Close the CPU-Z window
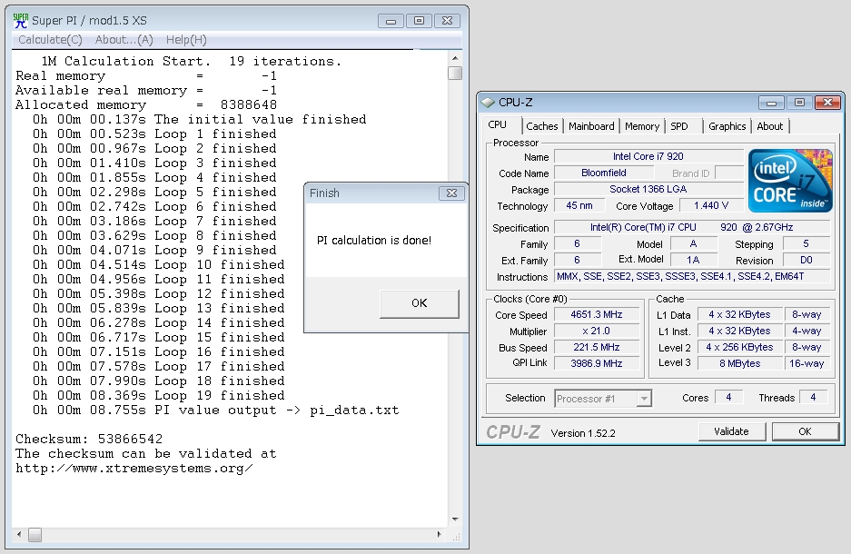 pyautogui.click(x=827, y=102)
